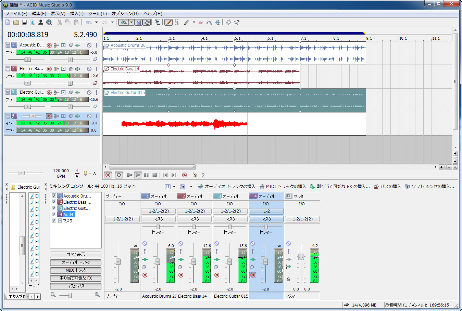The image size is (462, 311).
Task: Click the scissors cut icon
Action: coord(60,22)
